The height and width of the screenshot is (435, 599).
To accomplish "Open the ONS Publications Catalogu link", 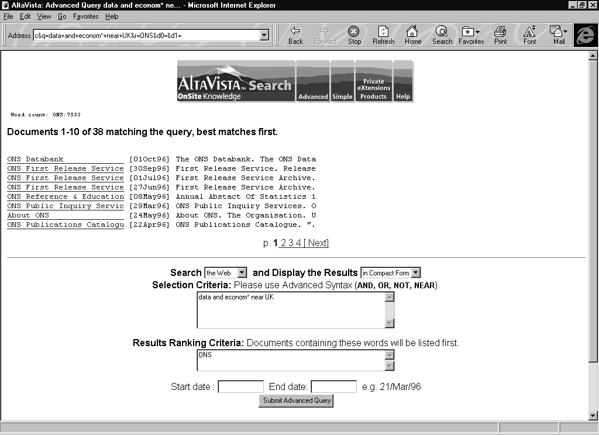I will pyautogui.click(x=66, y=225).
